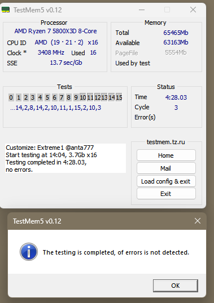This screenshot has height=303, width=214.
Task: Select test box number 6
Action: tap(54, 97)
